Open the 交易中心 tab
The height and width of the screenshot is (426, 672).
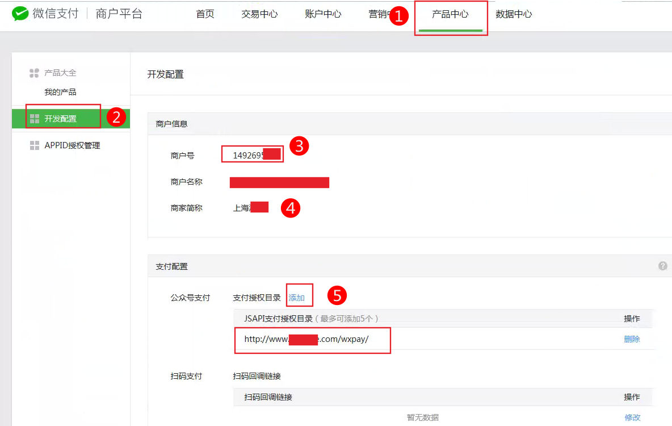click(259, 14)
